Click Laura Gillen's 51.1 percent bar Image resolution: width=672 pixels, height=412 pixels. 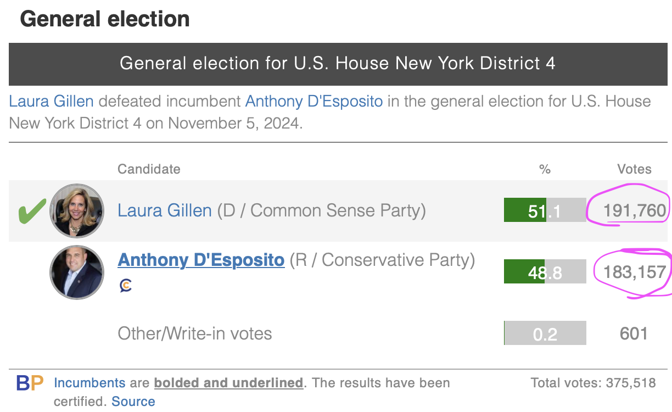click(545, 210)
